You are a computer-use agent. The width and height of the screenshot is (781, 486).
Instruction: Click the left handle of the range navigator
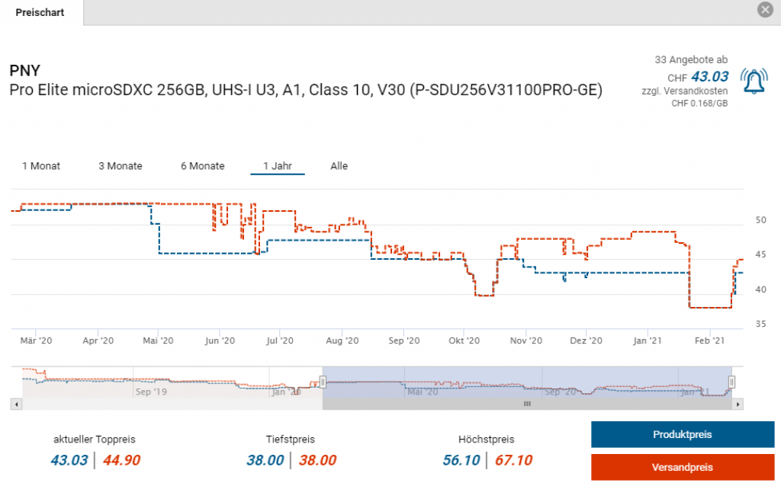point(323,382)
